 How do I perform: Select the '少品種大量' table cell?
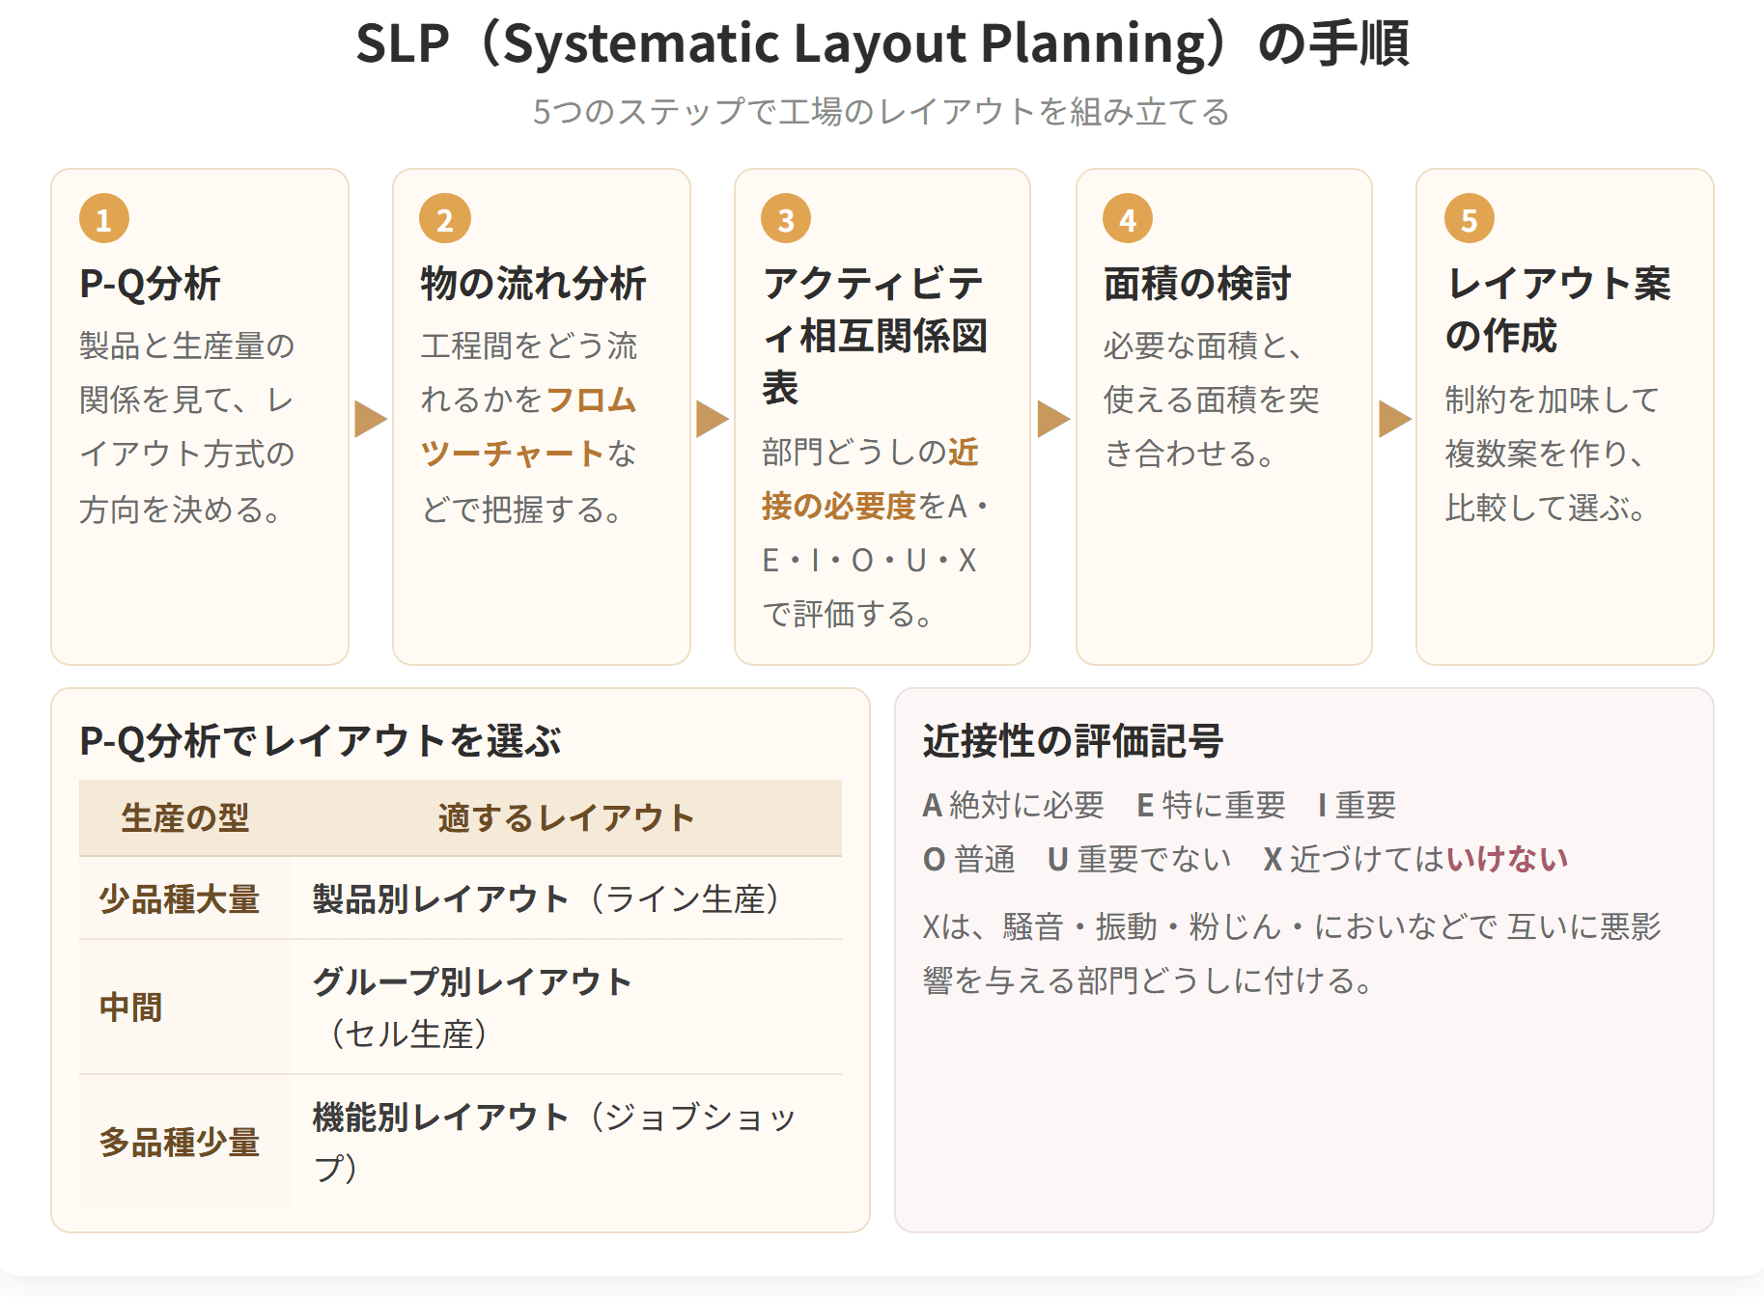[185, 898]
